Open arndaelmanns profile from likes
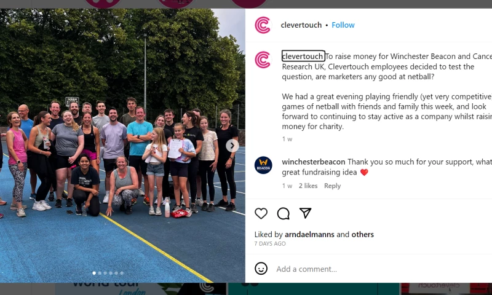The height and width of the screenshot is (295, 492). click(309, 235)
